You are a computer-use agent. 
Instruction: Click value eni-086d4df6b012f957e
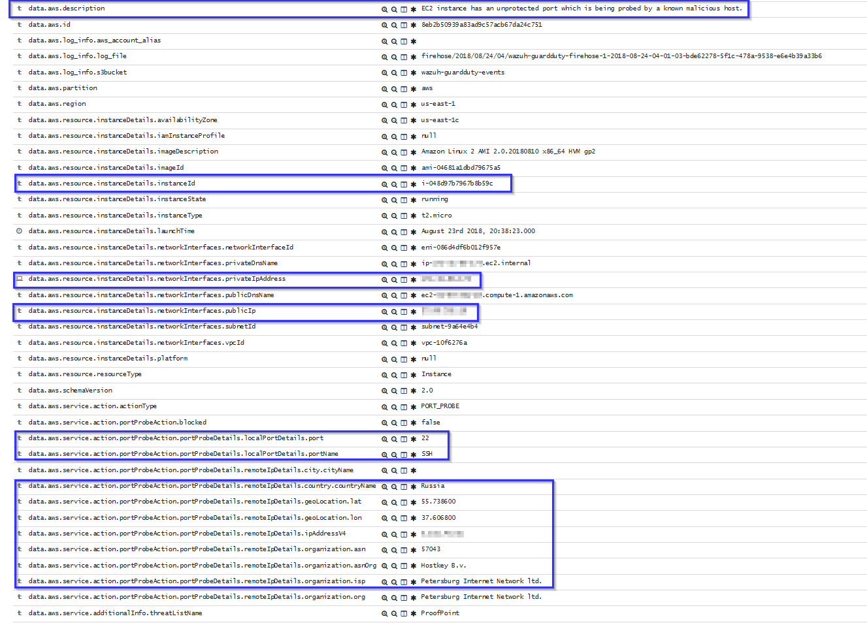[x=461, y=248]
